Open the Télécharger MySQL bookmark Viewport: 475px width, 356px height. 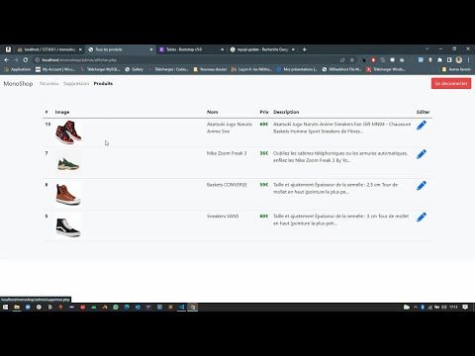(100, 69)
